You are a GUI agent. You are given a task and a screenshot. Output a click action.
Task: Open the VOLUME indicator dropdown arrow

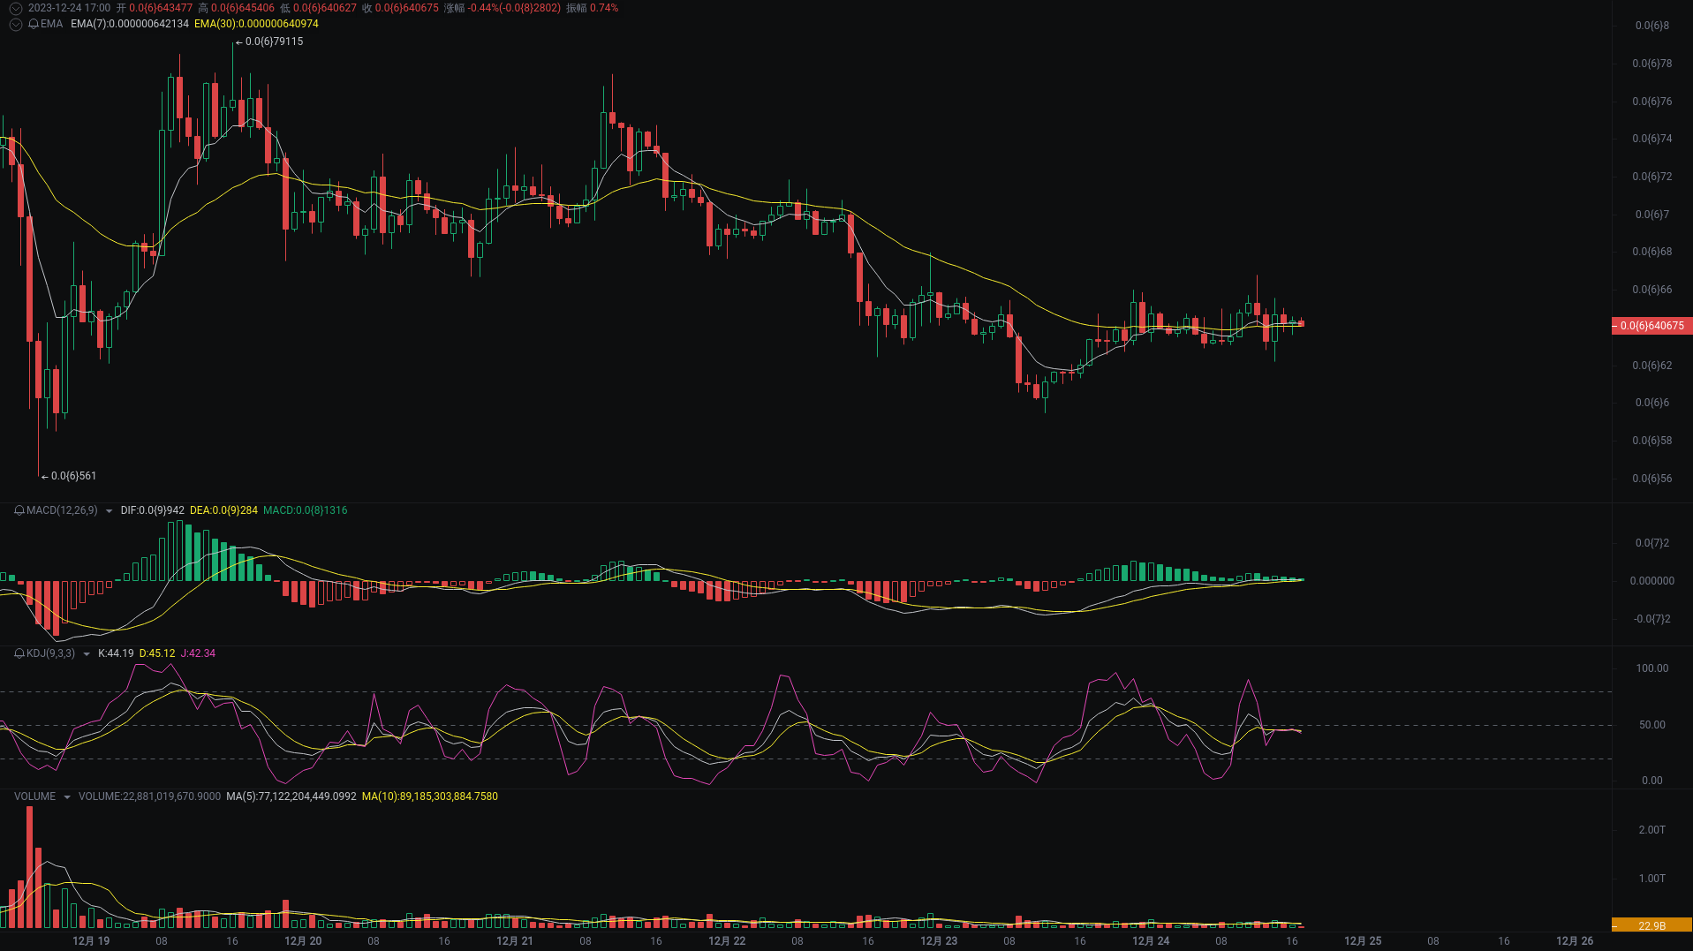pos(67,797)
